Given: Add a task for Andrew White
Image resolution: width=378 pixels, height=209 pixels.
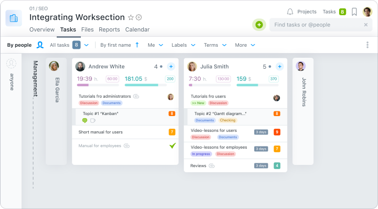Looking at the screenshot, I should pos(171,67).
